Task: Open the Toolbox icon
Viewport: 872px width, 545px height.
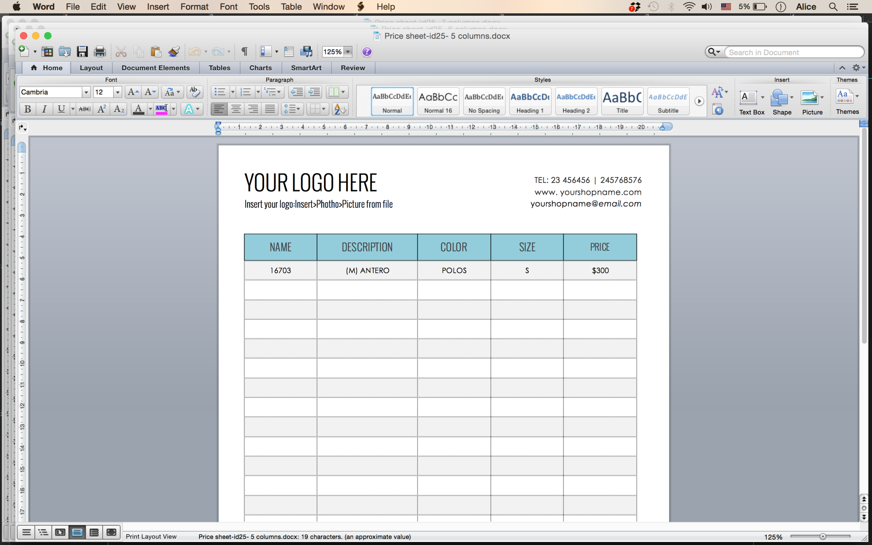Action: coord(289,51)
